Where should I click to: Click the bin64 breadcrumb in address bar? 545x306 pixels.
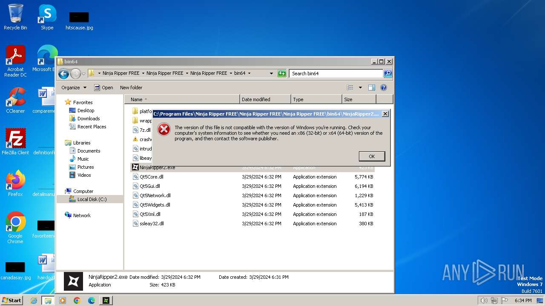coord(240,74)
